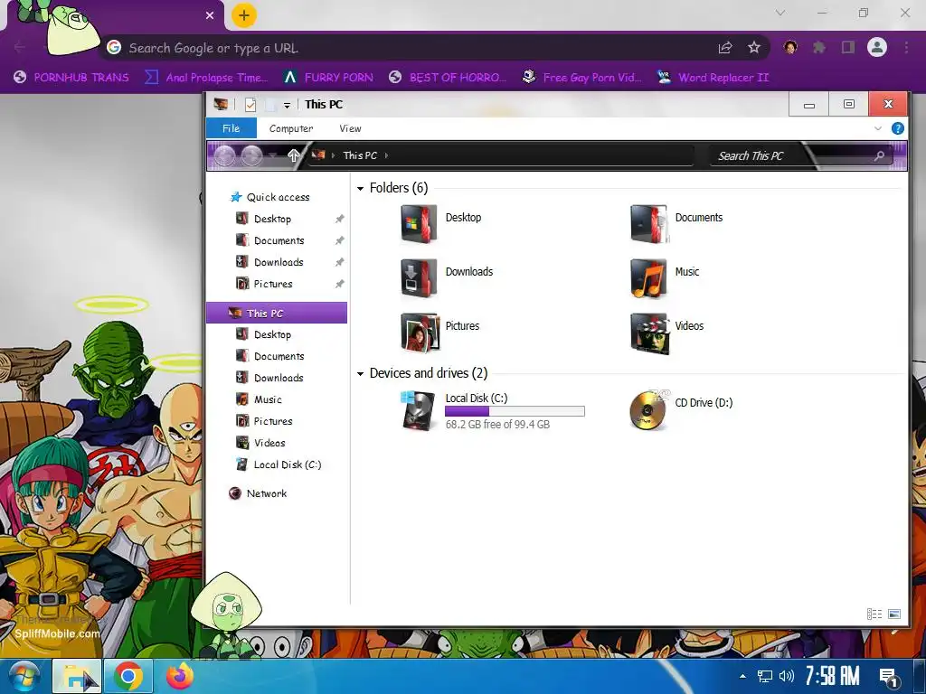Add a new Chrome tab with plus button
The width and height of the screenshot is (926, 694).
[x=244, y=15]
